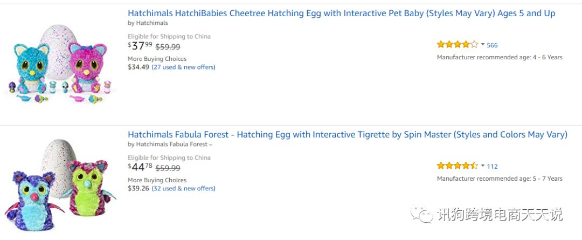
Task: Open the 112 customer reviews link
Action: 492,167
